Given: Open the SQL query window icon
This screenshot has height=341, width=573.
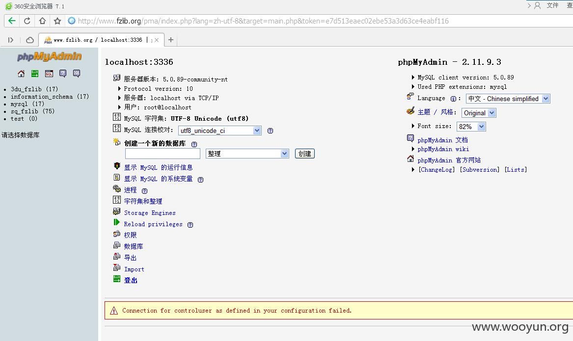Looking at the screenshot, I should [49, 74].
